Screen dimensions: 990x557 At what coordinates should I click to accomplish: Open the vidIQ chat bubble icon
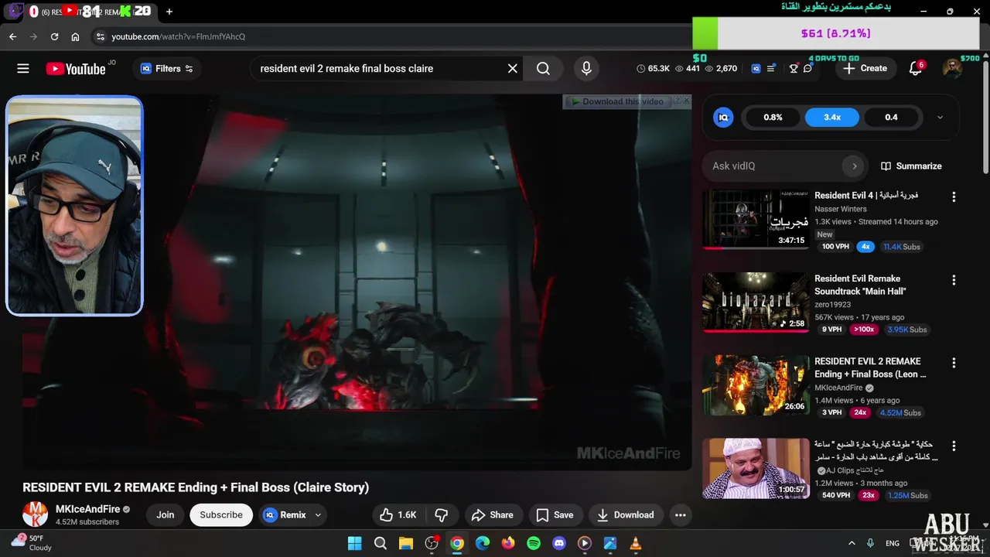coord(808,69)
